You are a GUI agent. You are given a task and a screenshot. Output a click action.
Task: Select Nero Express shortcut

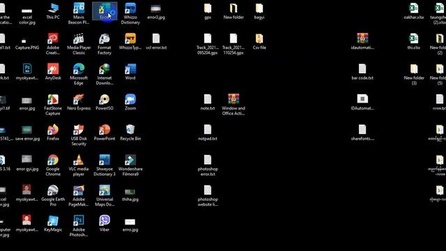tap(79, 102)
